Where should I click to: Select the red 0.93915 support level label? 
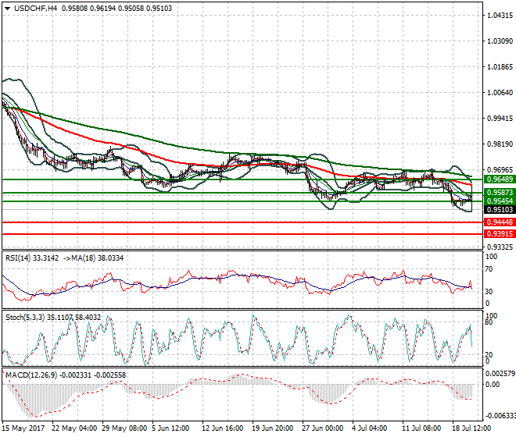tap(500, 234)
